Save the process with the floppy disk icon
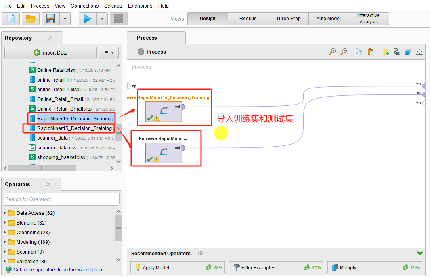Viewport: 430px width, 277px height. (50, 19)
